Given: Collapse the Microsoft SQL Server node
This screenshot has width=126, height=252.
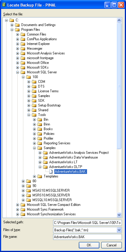Looking at the screenshot, I should 17,72.
